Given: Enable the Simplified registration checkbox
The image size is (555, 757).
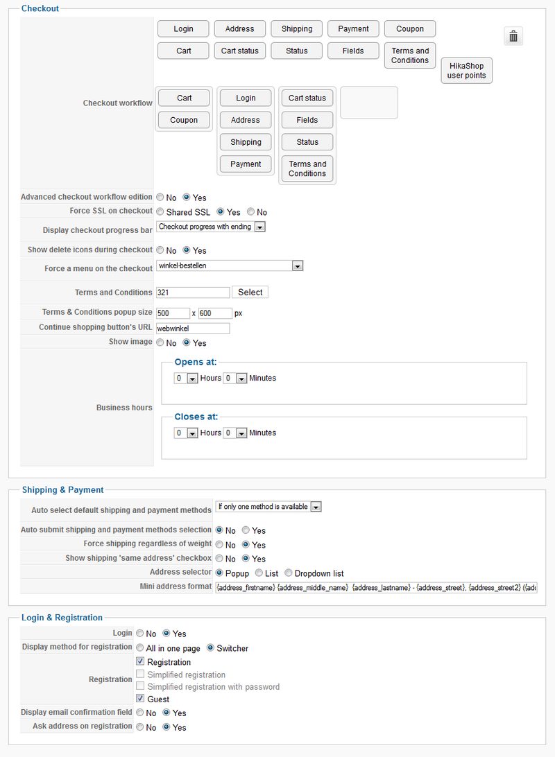Looking at the screenshot, I should pos(141,675).
